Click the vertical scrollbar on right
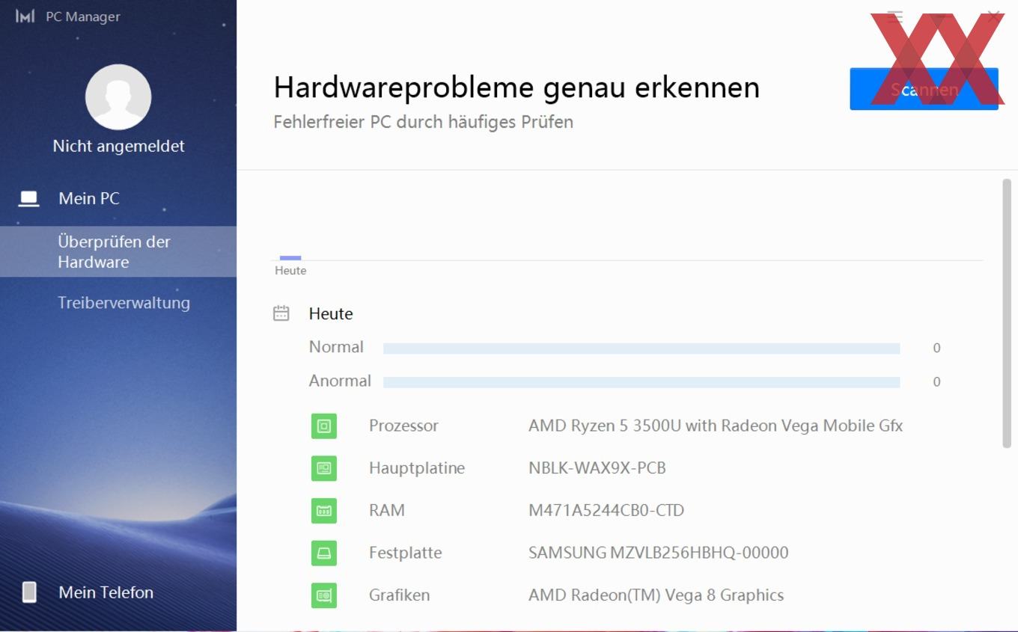 (1007, 313)
